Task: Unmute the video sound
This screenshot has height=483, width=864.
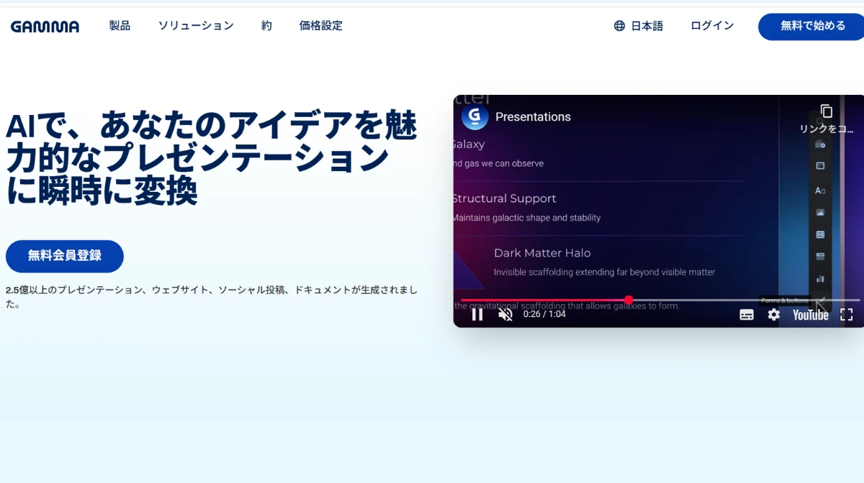Action: [505, 314]
